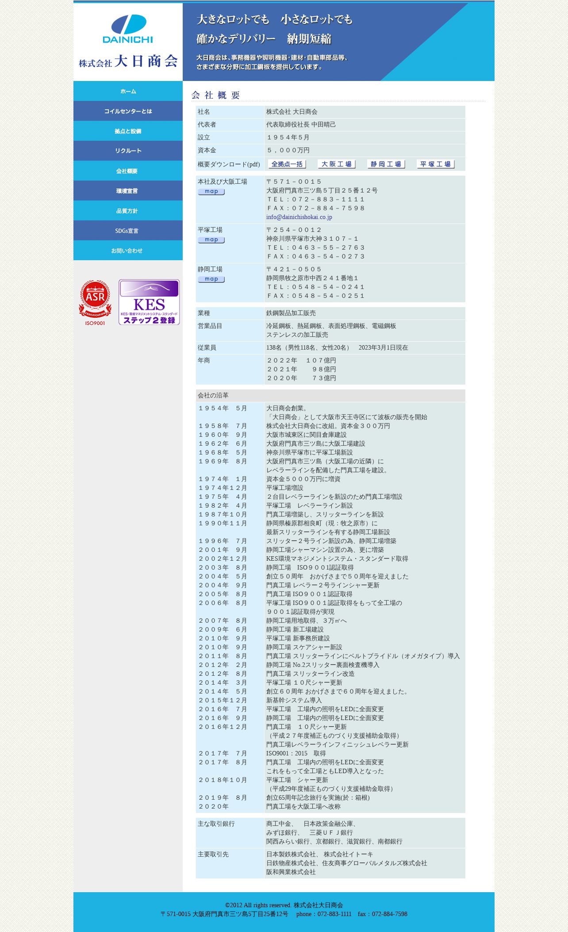Download the 全拠点一括 overview PDF
This screenshot has height=932, width=568.
(x=287, y=164)
